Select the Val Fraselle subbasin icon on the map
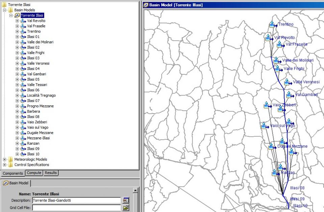The image size is (324, 212). pyautogui.click(x=280, y=44)
